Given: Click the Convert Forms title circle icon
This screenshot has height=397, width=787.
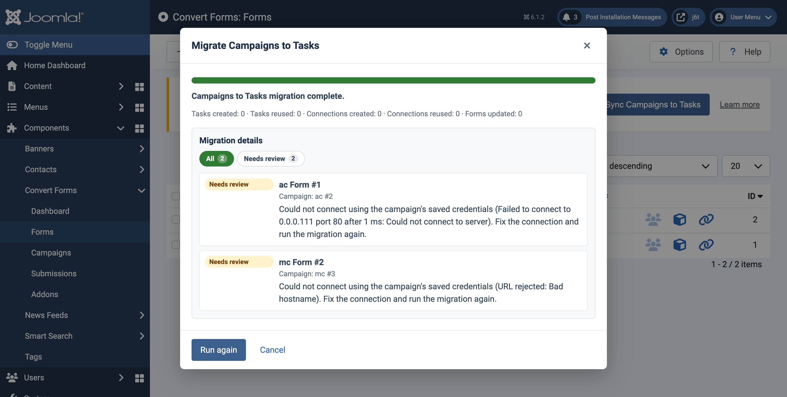Looking at the screenshot, I should (163, 17).
